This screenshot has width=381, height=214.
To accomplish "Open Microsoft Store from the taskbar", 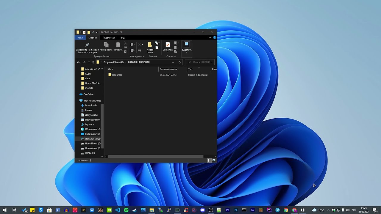I will [x=49, y=210].
